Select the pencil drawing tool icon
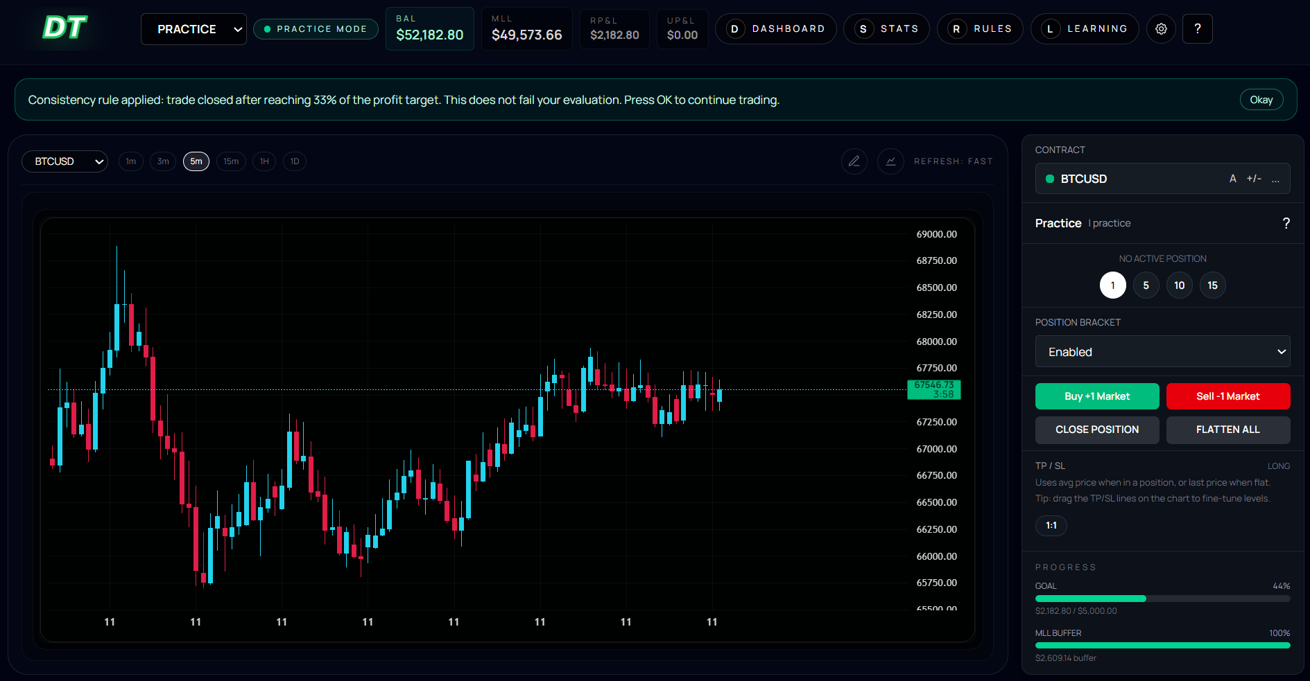 tap(854, 161)
